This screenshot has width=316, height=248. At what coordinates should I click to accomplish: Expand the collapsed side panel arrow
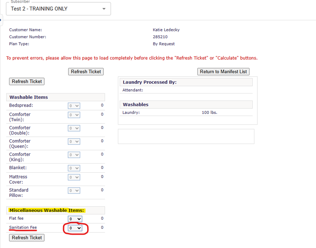point(1,20)
